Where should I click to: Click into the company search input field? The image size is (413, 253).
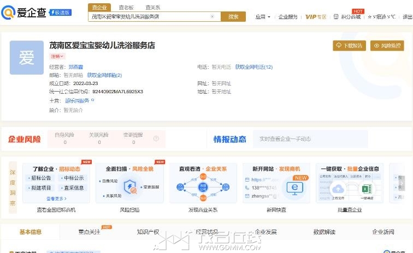147,17
